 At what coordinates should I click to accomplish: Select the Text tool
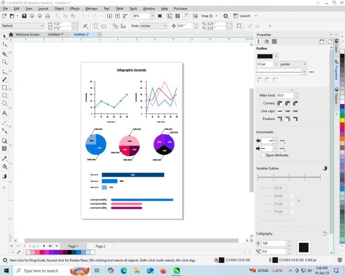click(x=4, y=113)
